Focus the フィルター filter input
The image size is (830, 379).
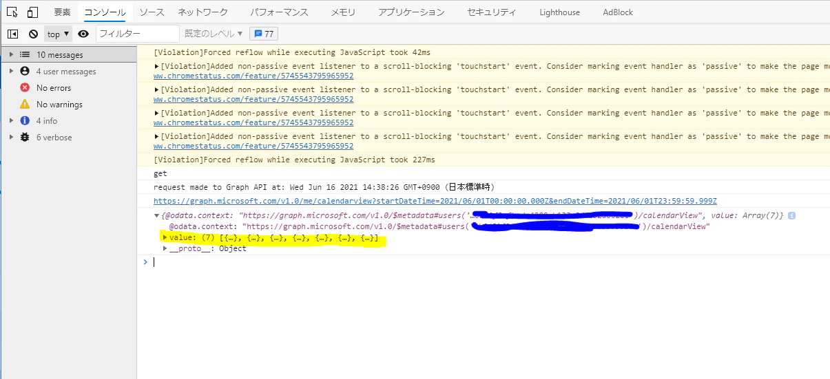(x=137, y=33)
